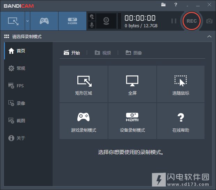Screen dimensions: 216x190
Task: Open the screen recording mode dropdown arrow
Action: click(28, 21)
